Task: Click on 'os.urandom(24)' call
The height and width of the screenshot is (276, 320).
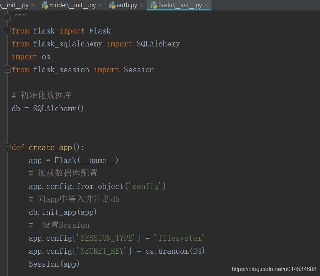Action: point(175,251)
